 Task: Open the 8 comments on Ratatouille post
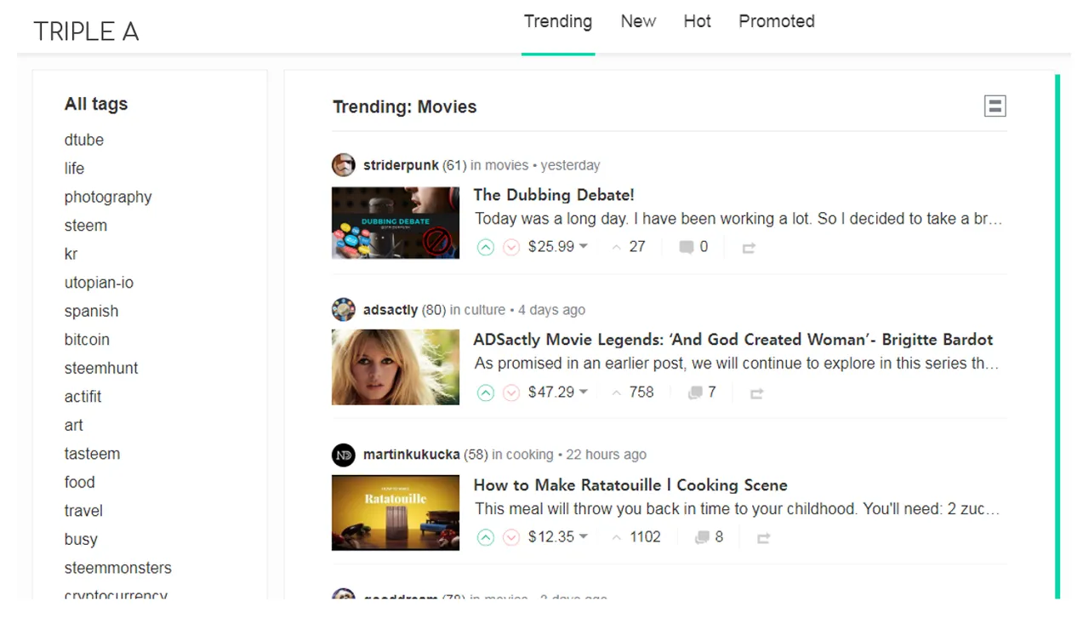click(x=709, y=536)
